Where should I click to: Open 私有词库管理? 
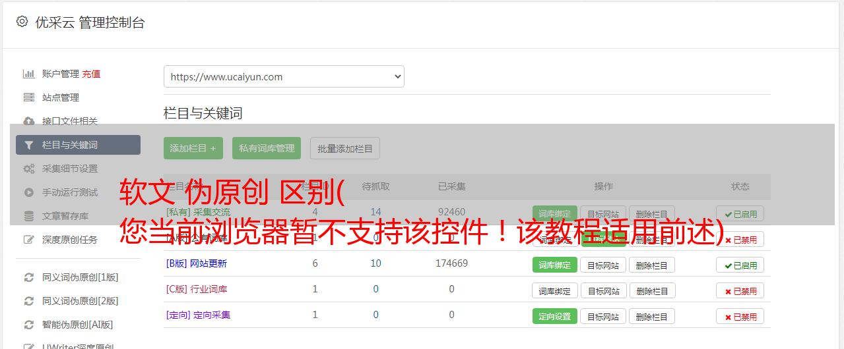[267, 148]
